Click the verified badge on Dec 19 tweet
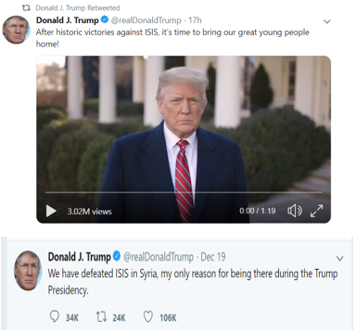Viewport: 356px width, 334px height. [x=117, y=256]
